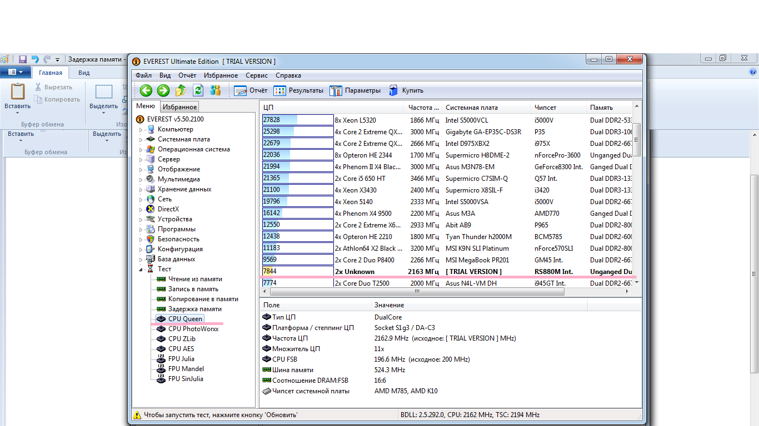Viewport: 759px width, 426px height.
Task: Select the FPU SinJulia benchmark
Action: click(186, 379)
